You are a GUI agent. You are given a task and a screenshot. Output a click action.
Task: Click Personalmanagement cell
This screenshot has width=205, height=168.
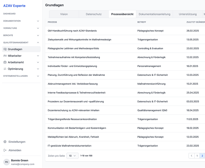149,66
